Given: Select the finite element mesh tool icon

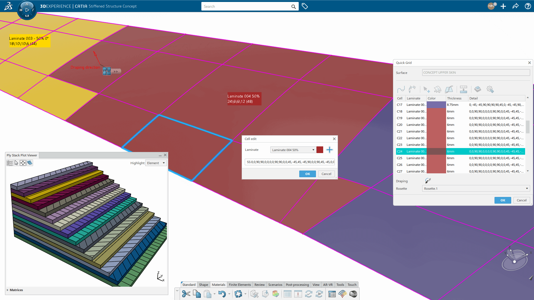Looking at the screenshot, I should 342,294.
